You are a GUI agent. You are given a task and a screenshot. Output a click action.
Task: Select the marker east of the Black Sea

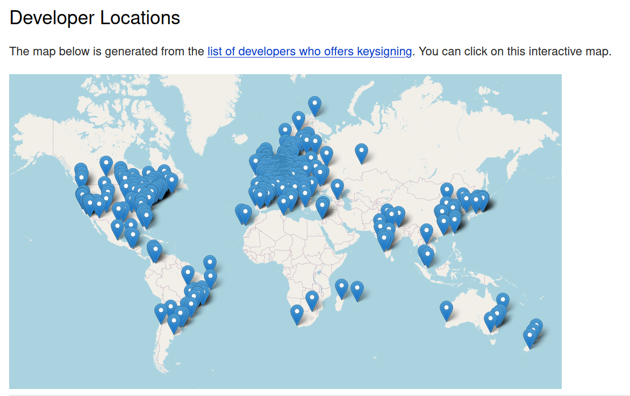(337, 187)
